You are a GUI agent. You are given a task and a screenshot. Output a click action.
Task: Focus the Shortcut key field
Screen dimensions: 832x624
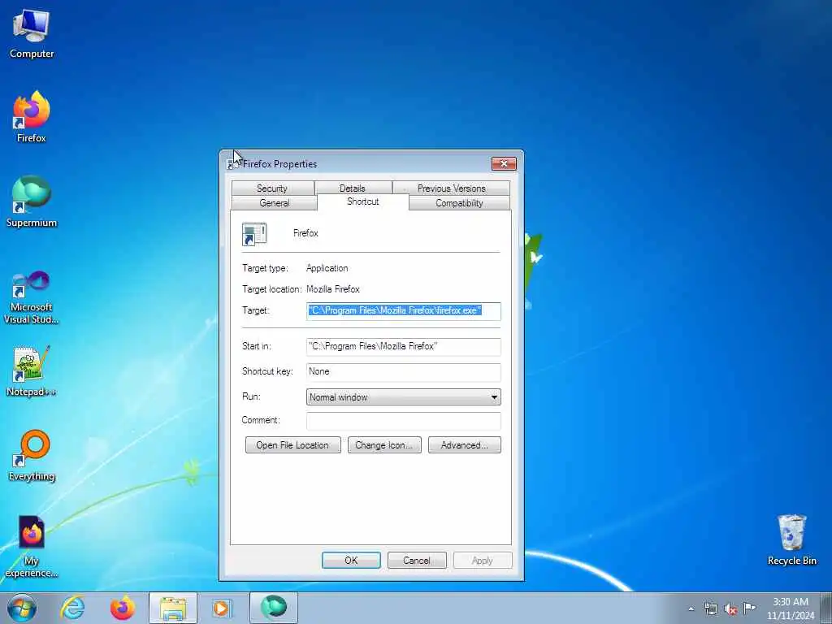tap(403, 372)
